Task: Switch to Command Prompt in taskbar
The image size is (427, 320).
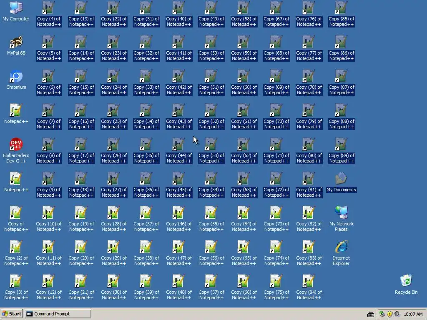Action: click(x=58, y=314)
